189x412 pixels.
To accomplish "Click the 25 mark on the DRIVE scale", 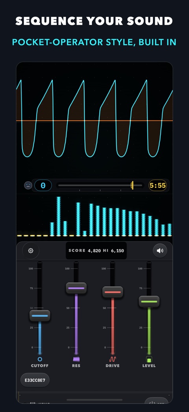I will coord(104,327).
